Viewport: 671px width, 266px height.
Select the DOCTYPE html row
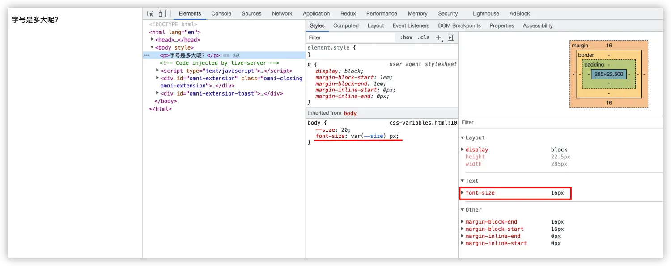(x=173, y=25)
